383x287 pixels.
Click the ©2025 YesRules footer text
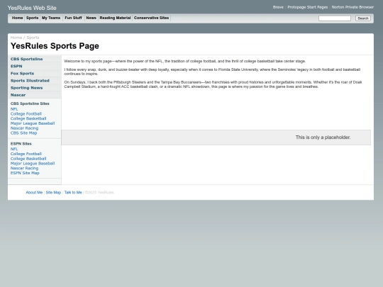tap(99, 193)
